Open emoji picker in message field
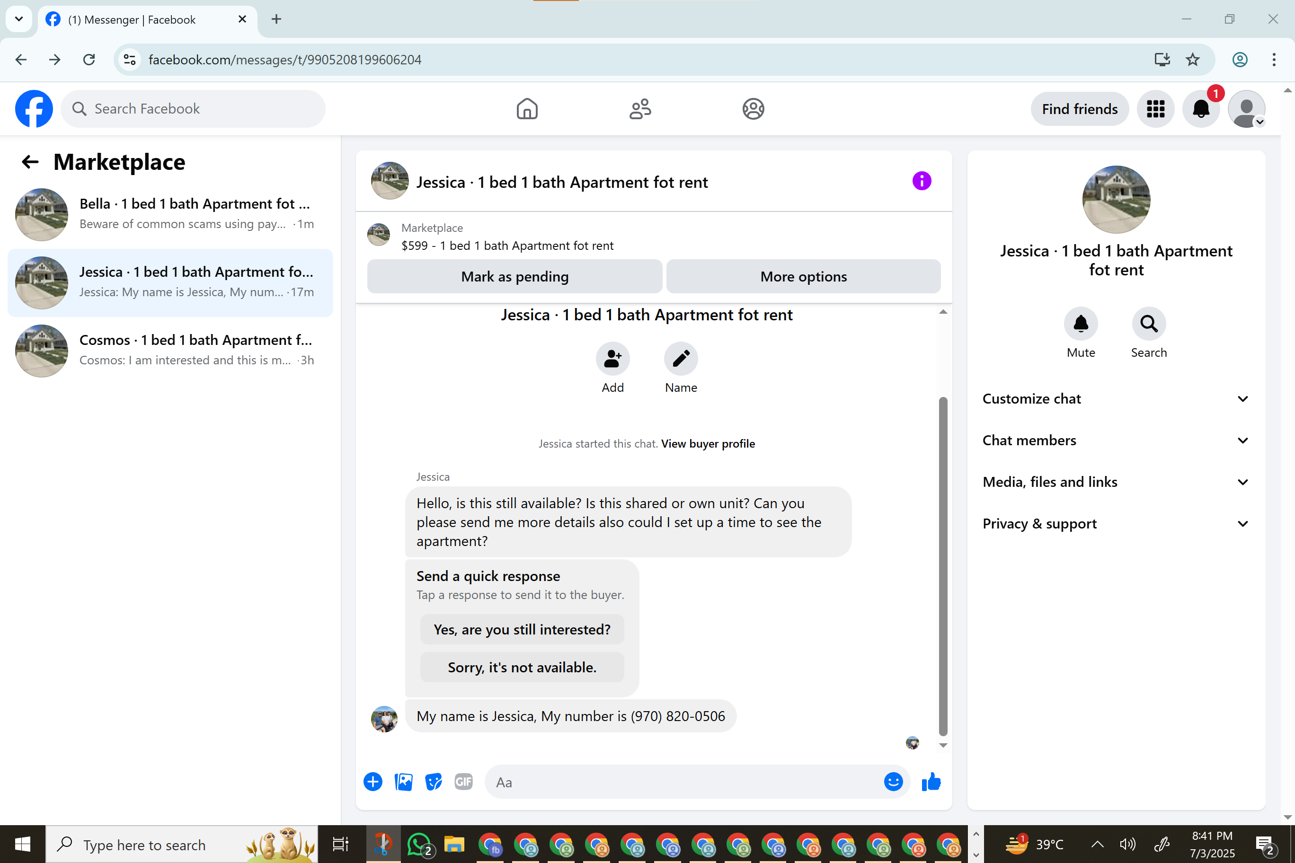 (893, 782)
